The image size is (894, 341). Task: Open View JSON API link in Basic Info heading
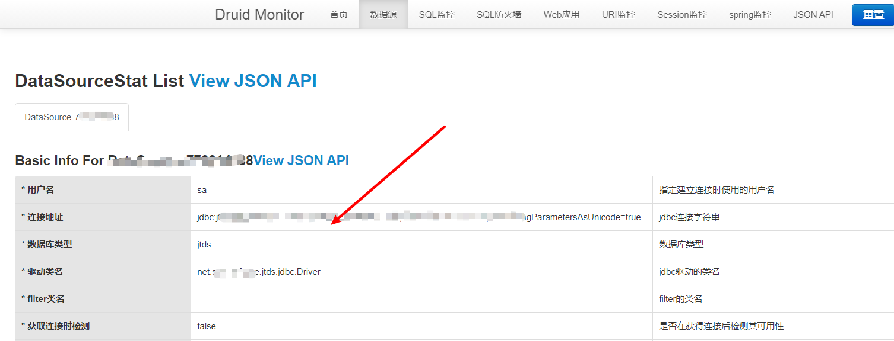click(x=301, y=160)
